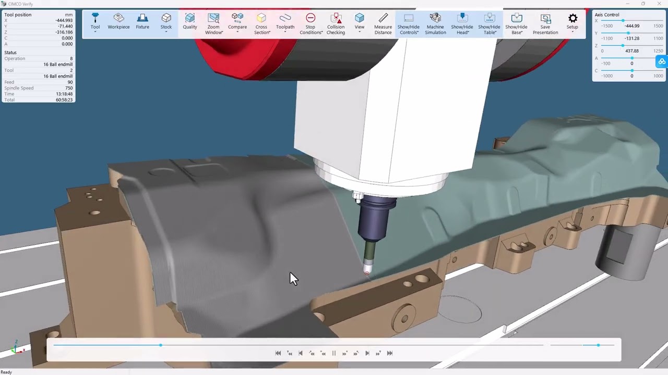Viewport: 668px width, 375px height.
Task: Click the X axis slider handle
Action: coord(623,21)
